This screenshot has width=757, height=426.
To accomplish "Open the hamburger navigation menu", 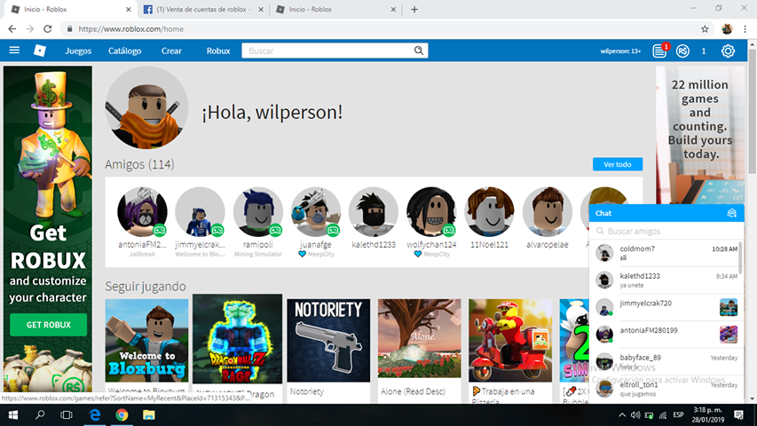I will (x=14, y=51).
